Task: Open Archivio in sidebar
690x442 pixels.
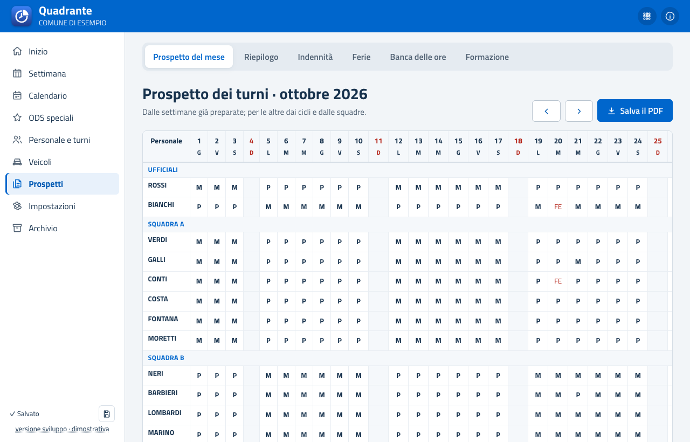Action: [x=62, y=228]
